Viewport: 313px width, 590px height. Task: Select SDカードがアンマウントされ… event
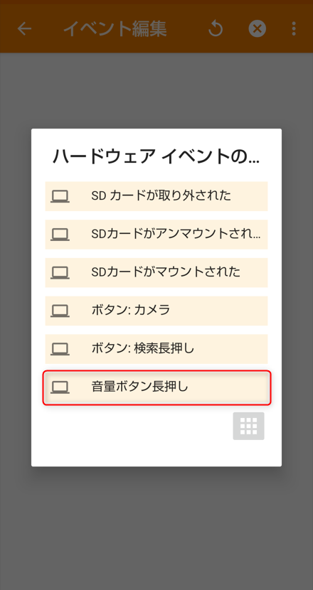tap(156, 235)
